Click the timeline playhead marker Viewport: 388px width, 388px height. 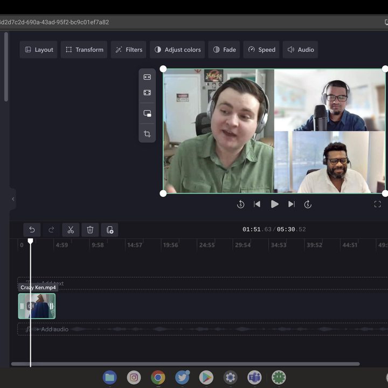(30, 241)
